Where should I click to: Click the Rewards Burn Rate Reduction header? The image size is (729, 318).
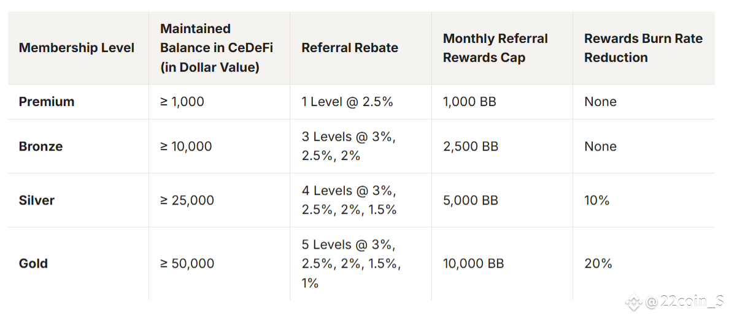tap(644, 48)
